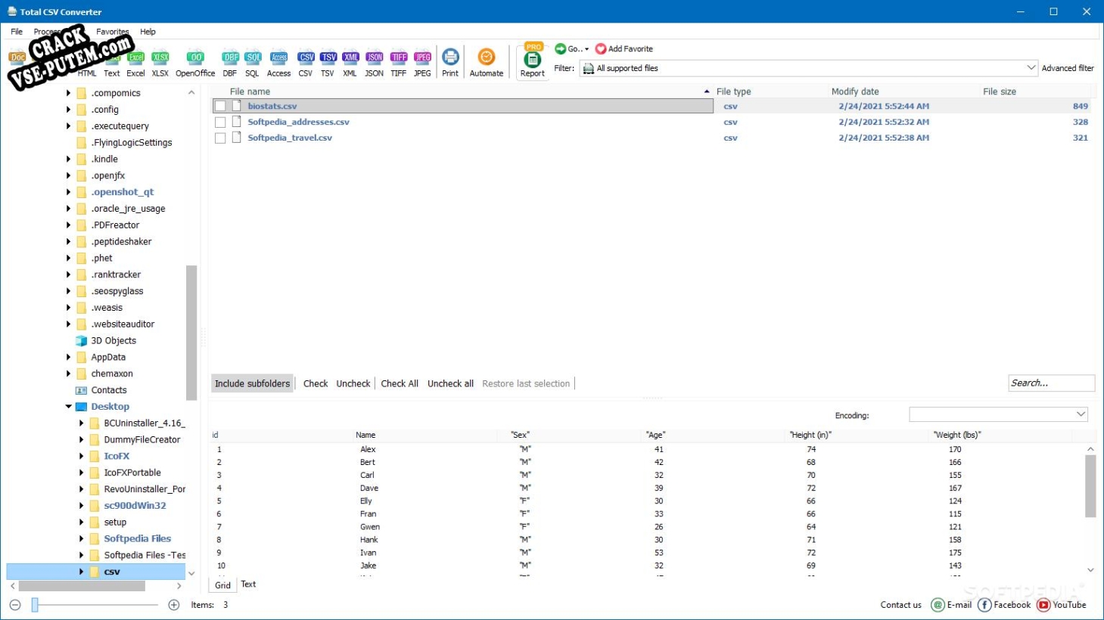The width and height of the screenshot is (1104, 620).
Task: Generate a Report
Action: (x=533, y=61)
